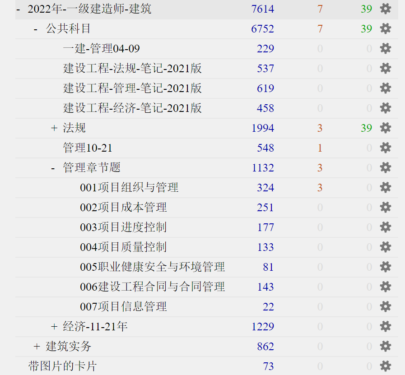The width and height of the screenshot is (405, 375).
Task: Select deck 003项目进度控制
Action: (x=123, y=227)
